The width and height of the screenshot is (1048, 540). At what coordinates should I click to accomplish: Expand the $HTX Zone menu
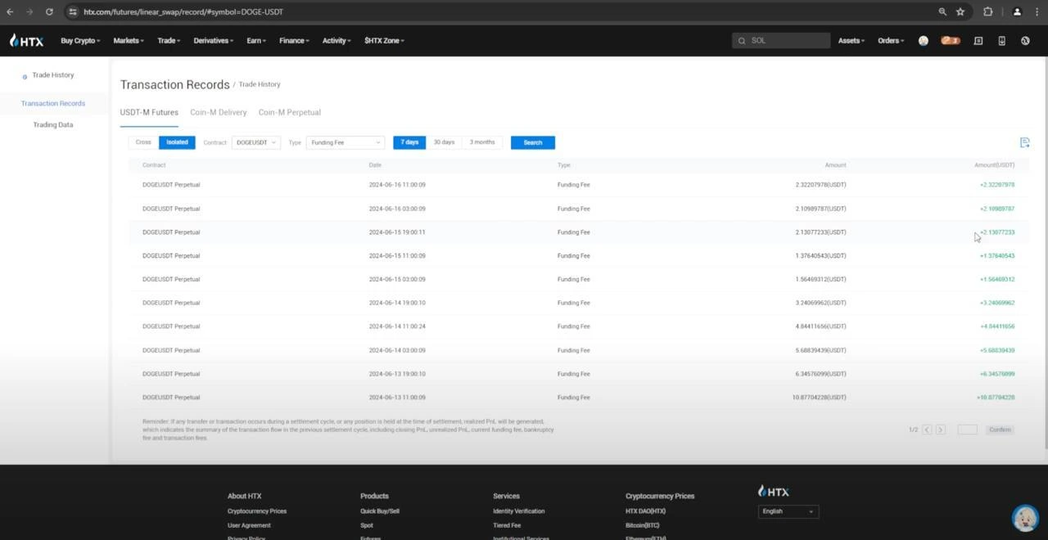385,40
